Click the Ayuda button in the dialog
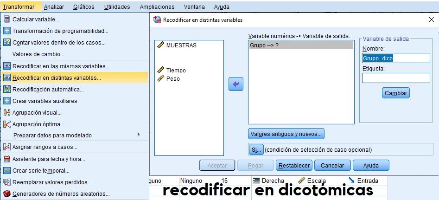This screenshot has height=200, width=439. coord(371,165)
